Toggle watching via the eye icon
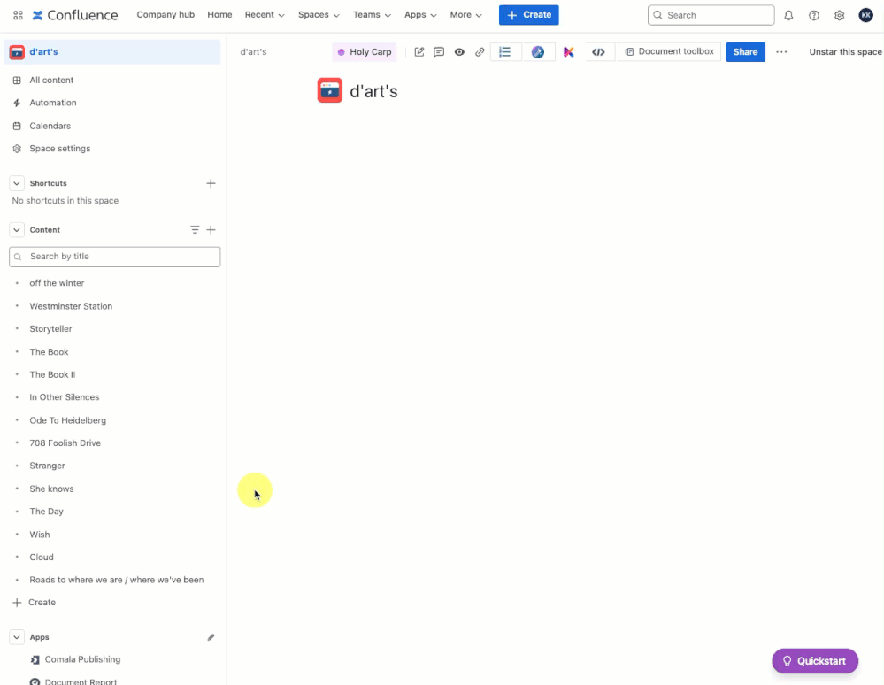884x685 pixels. (459, 51)
